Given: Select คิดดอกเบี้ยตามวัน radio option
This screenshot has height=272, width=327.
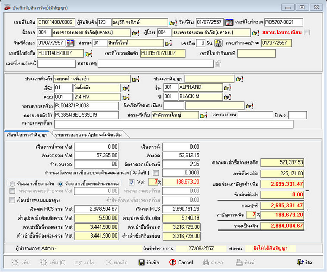Looking at the screenshot, I should (12, 184).
